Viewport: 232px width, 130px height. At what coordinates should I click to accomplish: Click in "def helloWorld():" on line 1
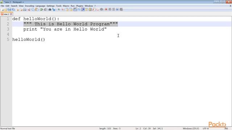pos(36,19)
